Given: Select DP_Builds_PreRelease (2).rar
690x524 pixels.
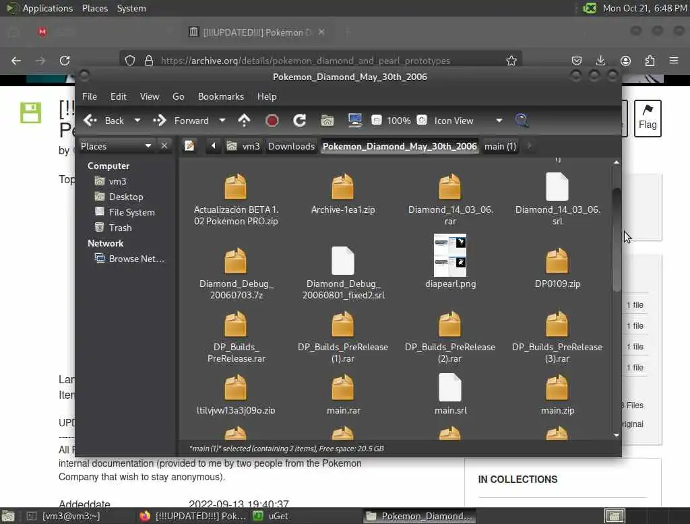Looking at the screenshot, I should 450,337.
